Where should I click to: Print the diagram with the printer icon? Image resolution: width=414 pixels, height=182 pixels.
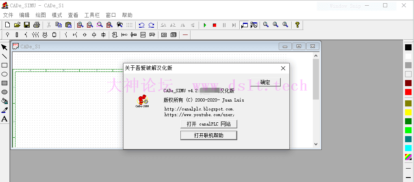click(37, 25)
